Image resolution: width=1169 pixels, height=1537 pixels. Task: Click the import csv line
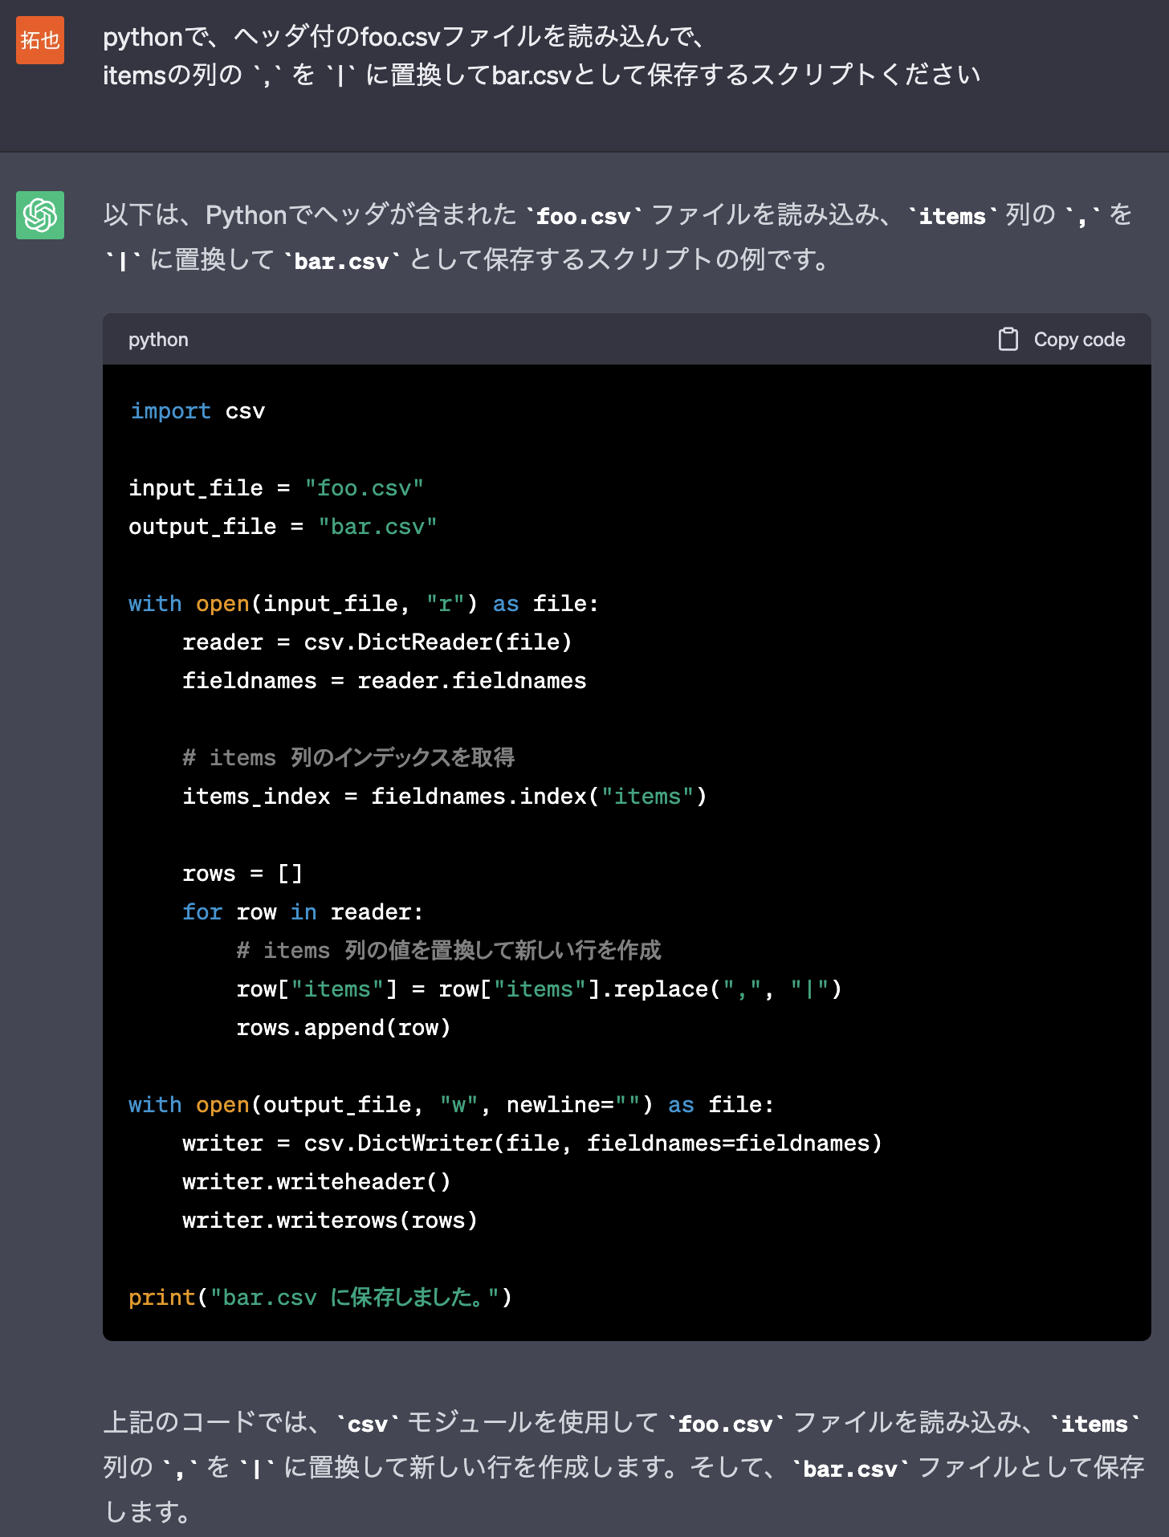click(x=198, y=411)
